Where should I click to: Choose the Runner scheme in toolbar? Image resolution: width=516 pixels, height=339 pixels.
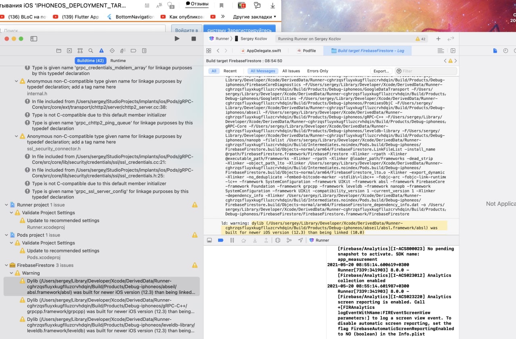point(219,39)
